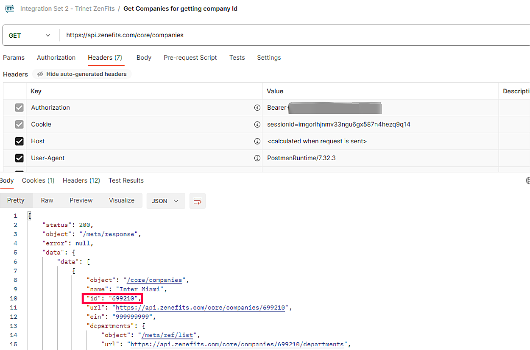Viewport: 530px width, 350px height.
Task: Open the /core/companies link in response
Action: (155, 280)
